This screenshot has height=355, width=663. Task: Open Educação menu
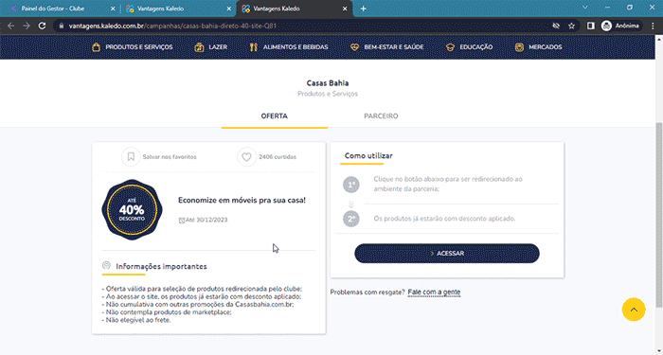click(x=469, y=47)
